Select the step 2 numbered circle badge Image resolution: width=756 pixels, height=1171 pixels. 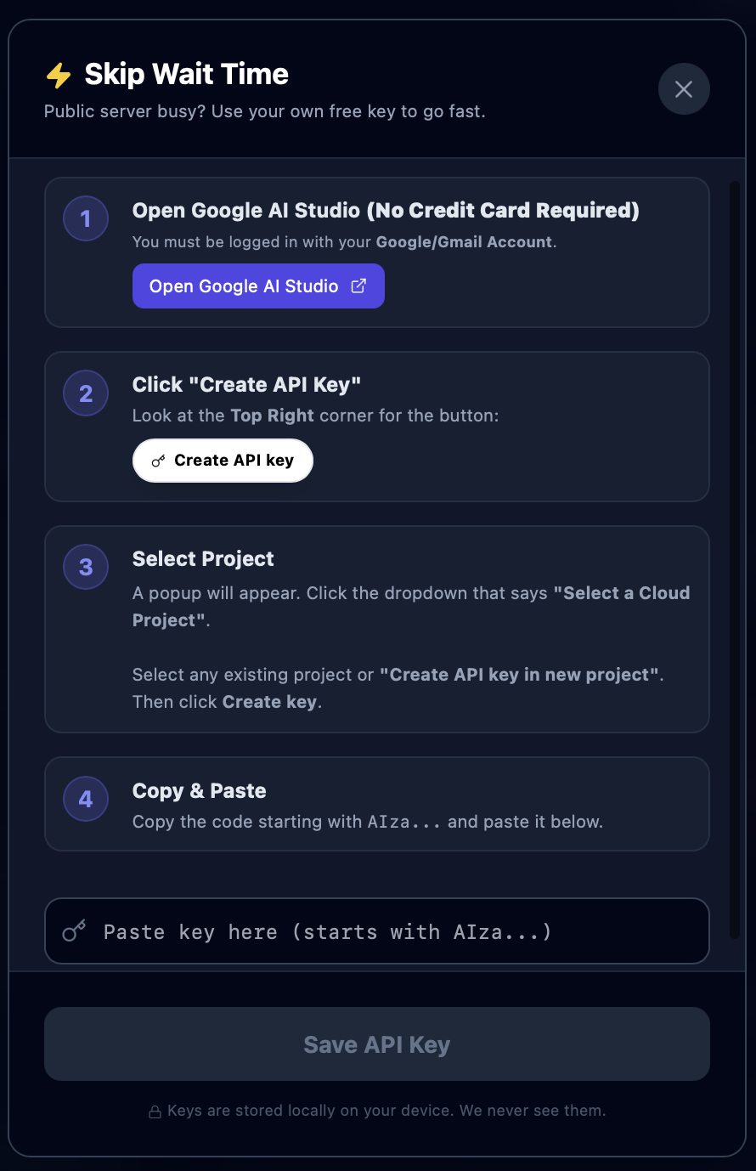click(85, 393)
